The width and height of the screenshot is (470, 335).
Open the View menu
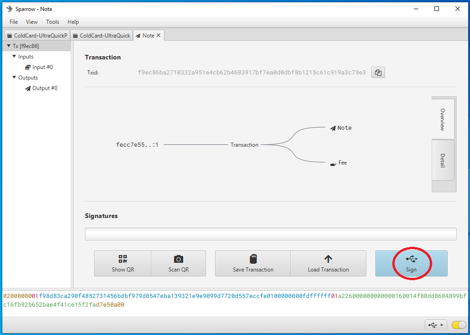(32, 22)
